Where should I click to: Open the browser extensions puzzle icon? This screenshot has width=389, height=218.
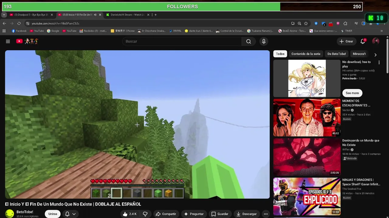[x=345, y=23]
